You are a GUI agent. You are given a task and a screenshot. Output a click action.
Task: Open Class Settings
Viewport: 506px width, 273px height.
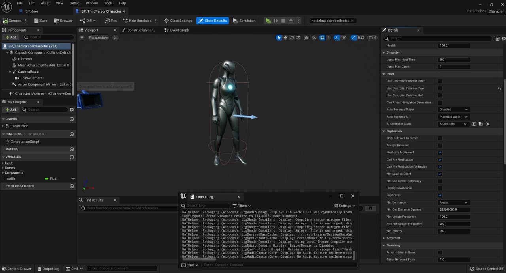click(177, 21)
